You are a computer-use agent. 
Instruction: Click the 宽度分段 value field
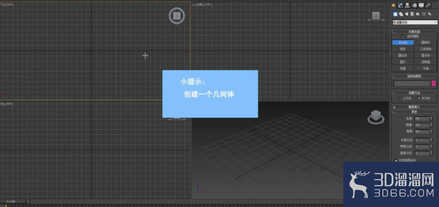[422, 146]
